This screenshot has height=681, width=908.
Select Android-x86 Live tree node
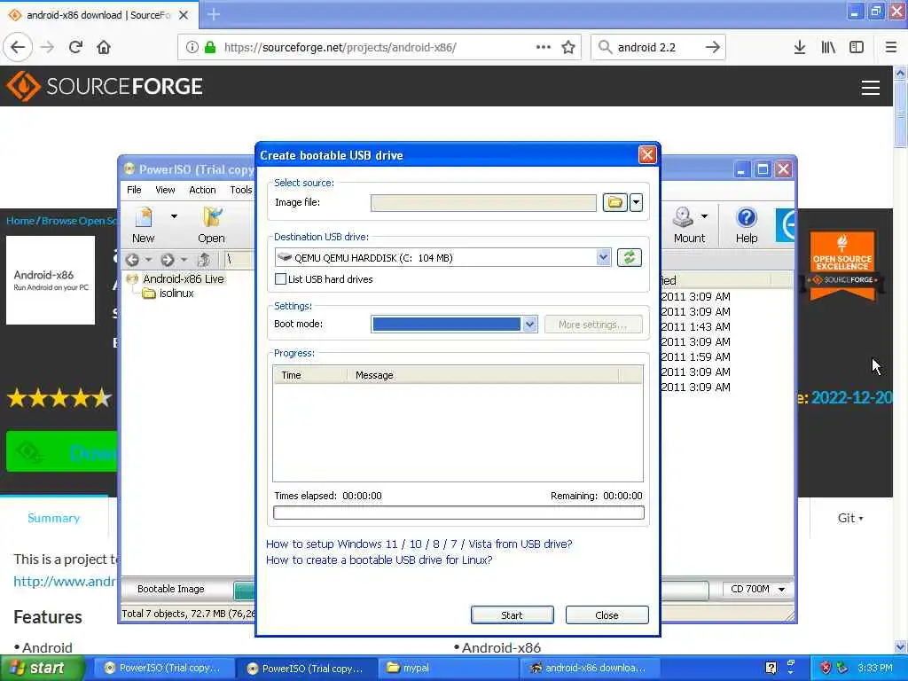click(183, 278)
